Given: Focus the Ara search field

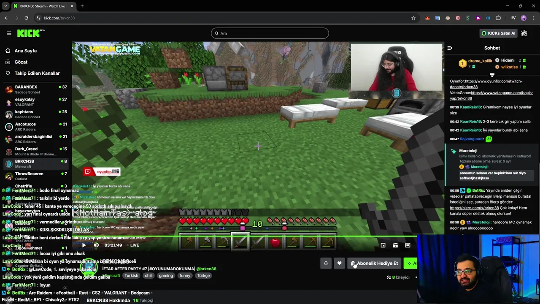Looking at the screenshot, I should 270,33.
